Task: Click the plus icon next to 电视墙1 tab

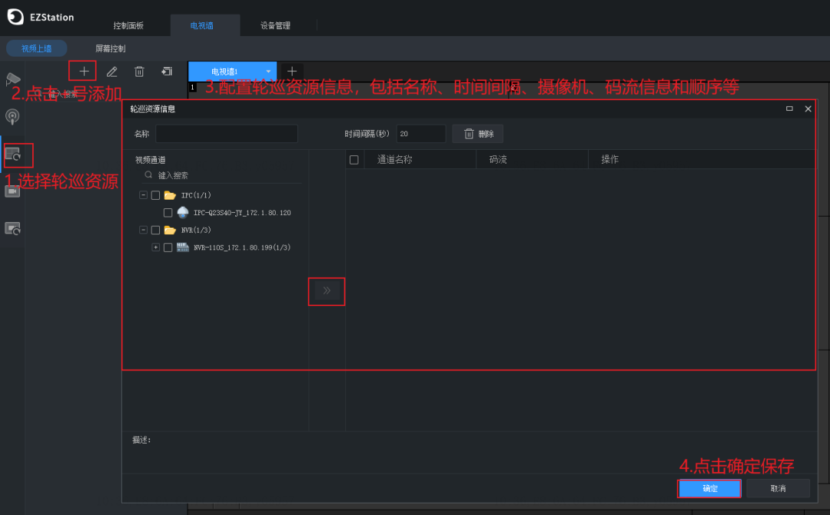Action: [292, 71]
